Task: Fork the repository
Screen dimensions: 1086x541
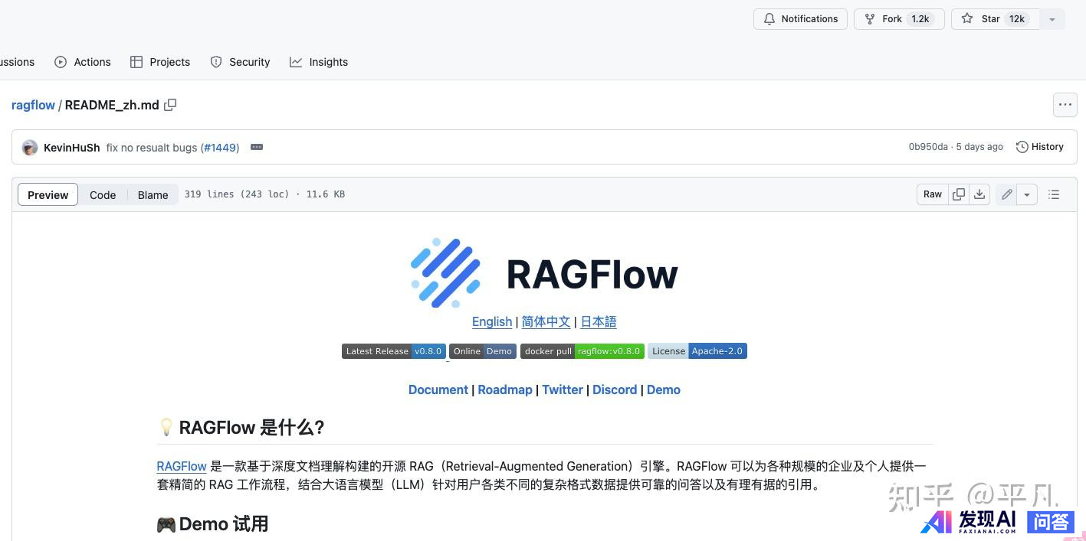Action: 899,19
